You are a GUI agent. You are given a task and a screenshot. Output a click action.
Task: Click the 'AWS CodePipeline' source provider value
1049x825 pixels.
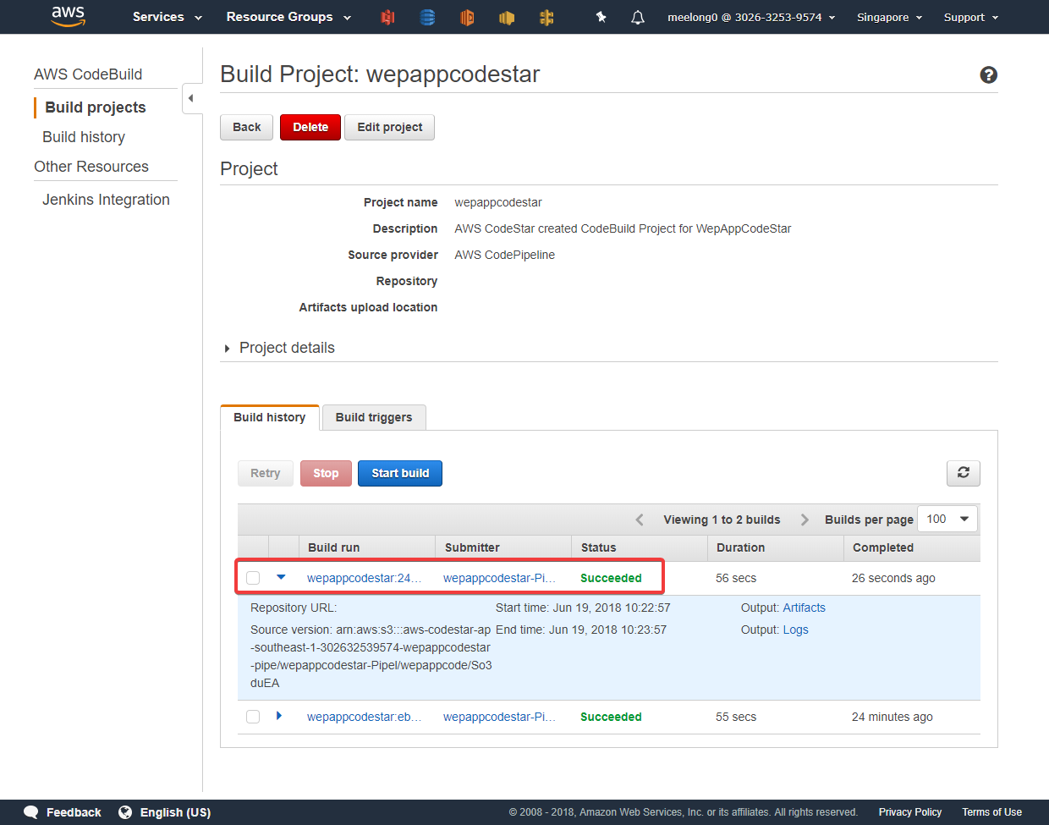coord(505,255)
